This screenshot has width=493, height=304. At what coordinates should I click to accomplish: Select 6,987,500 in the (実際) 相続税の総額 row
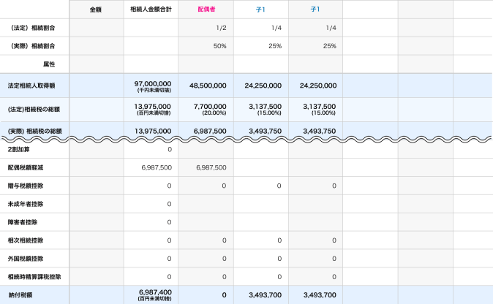click(210, 131)
